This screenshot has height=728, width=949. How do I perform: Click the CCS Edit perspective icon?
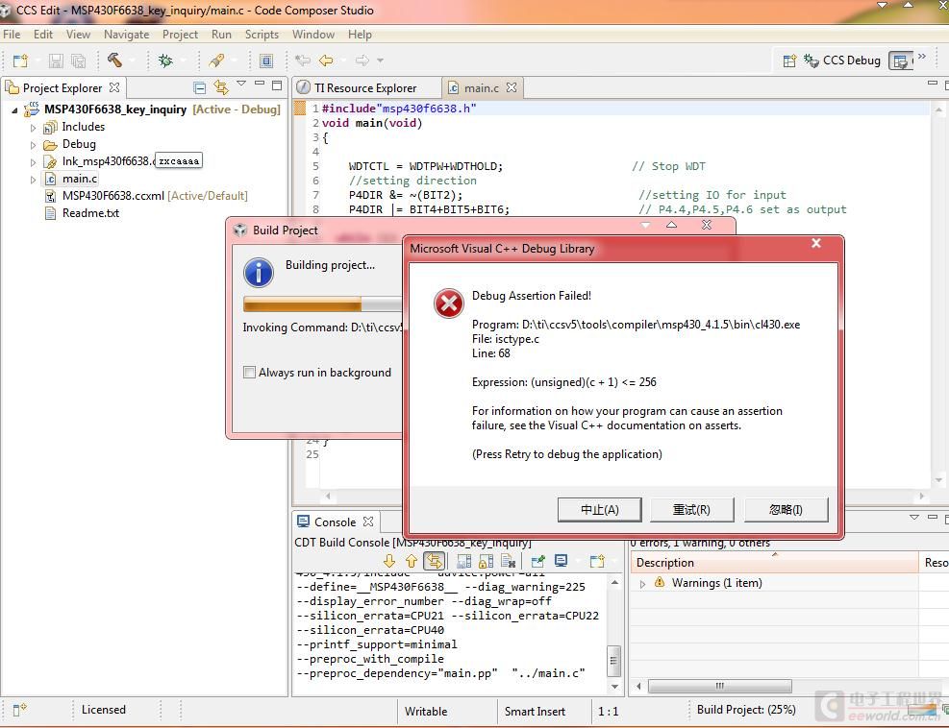901,61
